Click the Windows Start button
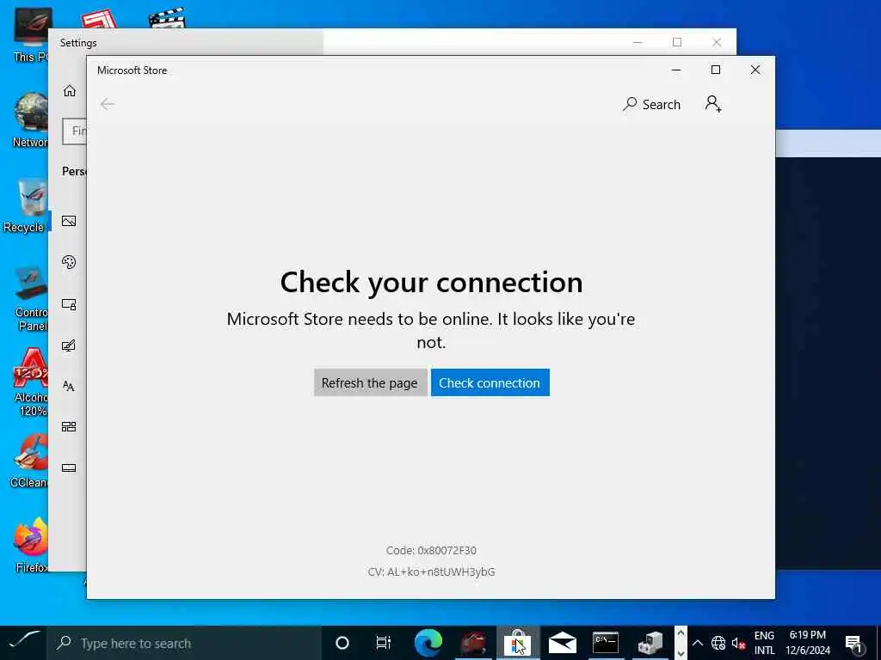The height and width of the screenshot is (660, 881). [x=23, y=643]
